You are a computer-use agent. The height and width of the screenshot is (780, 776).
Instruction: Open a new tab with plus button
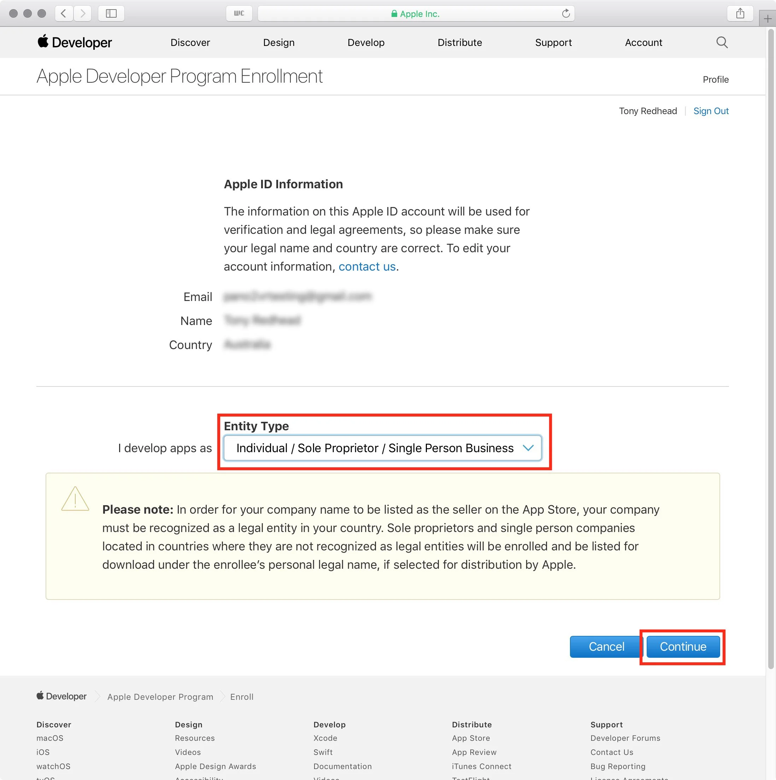[x=768, y=19]
